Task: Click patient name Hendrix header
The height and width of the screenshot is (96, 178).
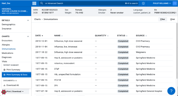Action: (x=15, y=10)
